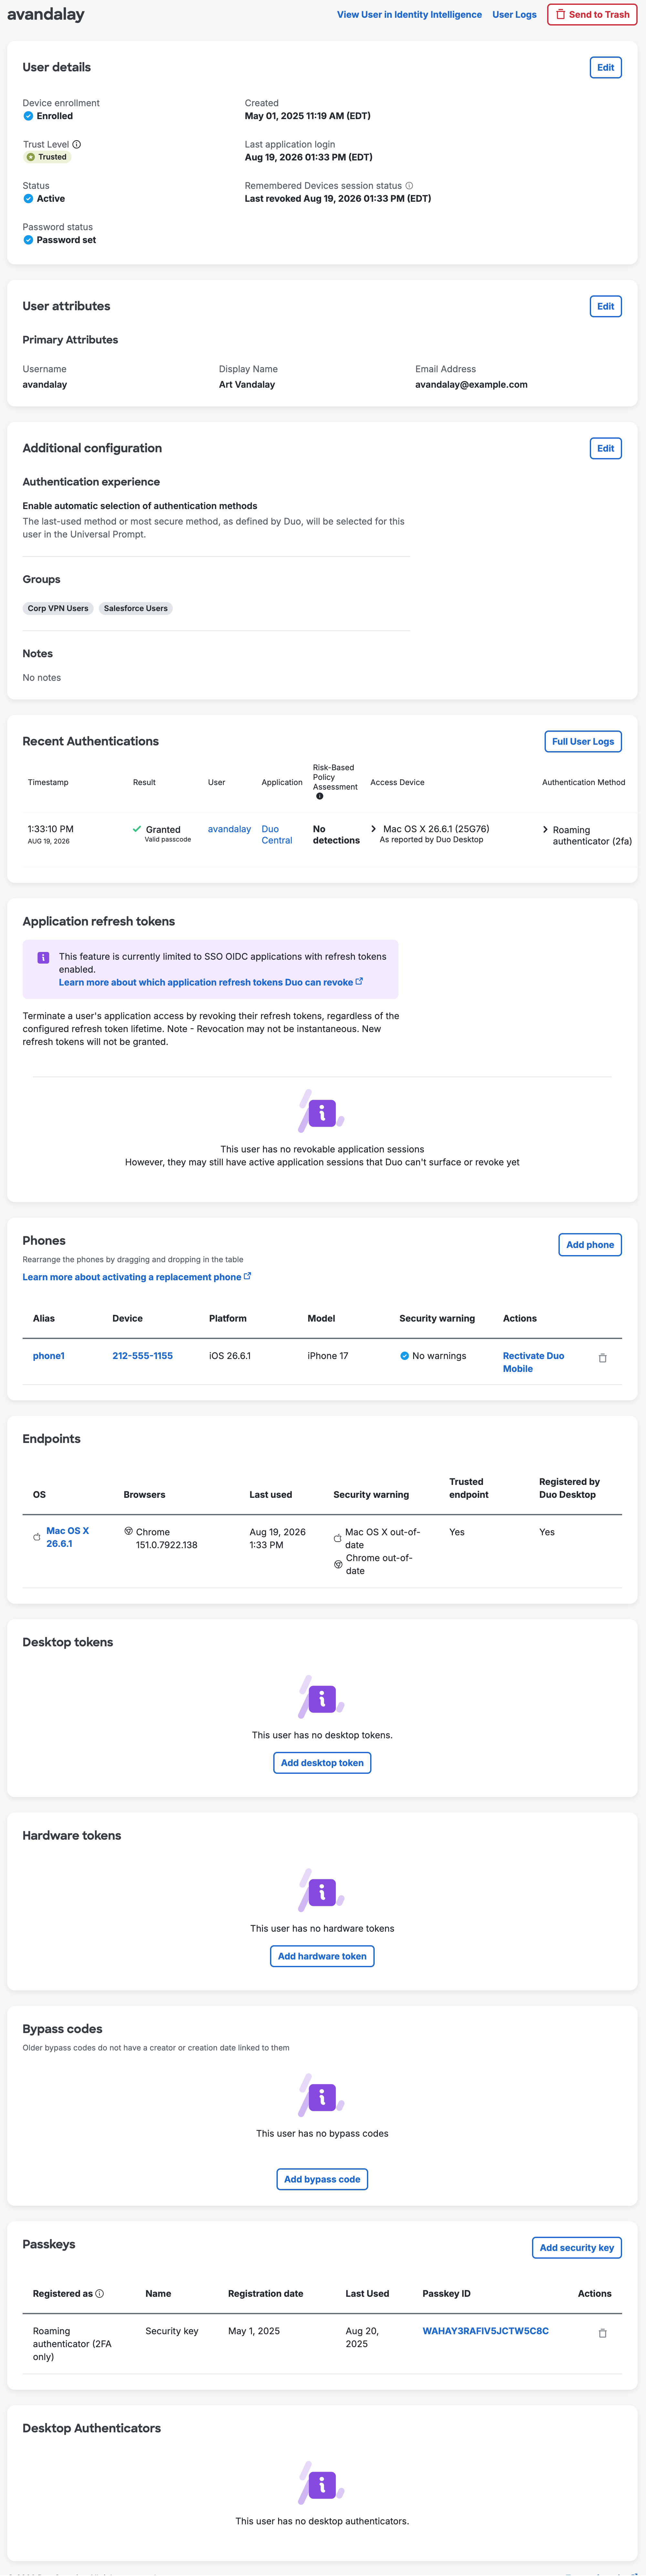
Task: Expand the Mac OS X access device chevron
Action: tap(374, 829)
